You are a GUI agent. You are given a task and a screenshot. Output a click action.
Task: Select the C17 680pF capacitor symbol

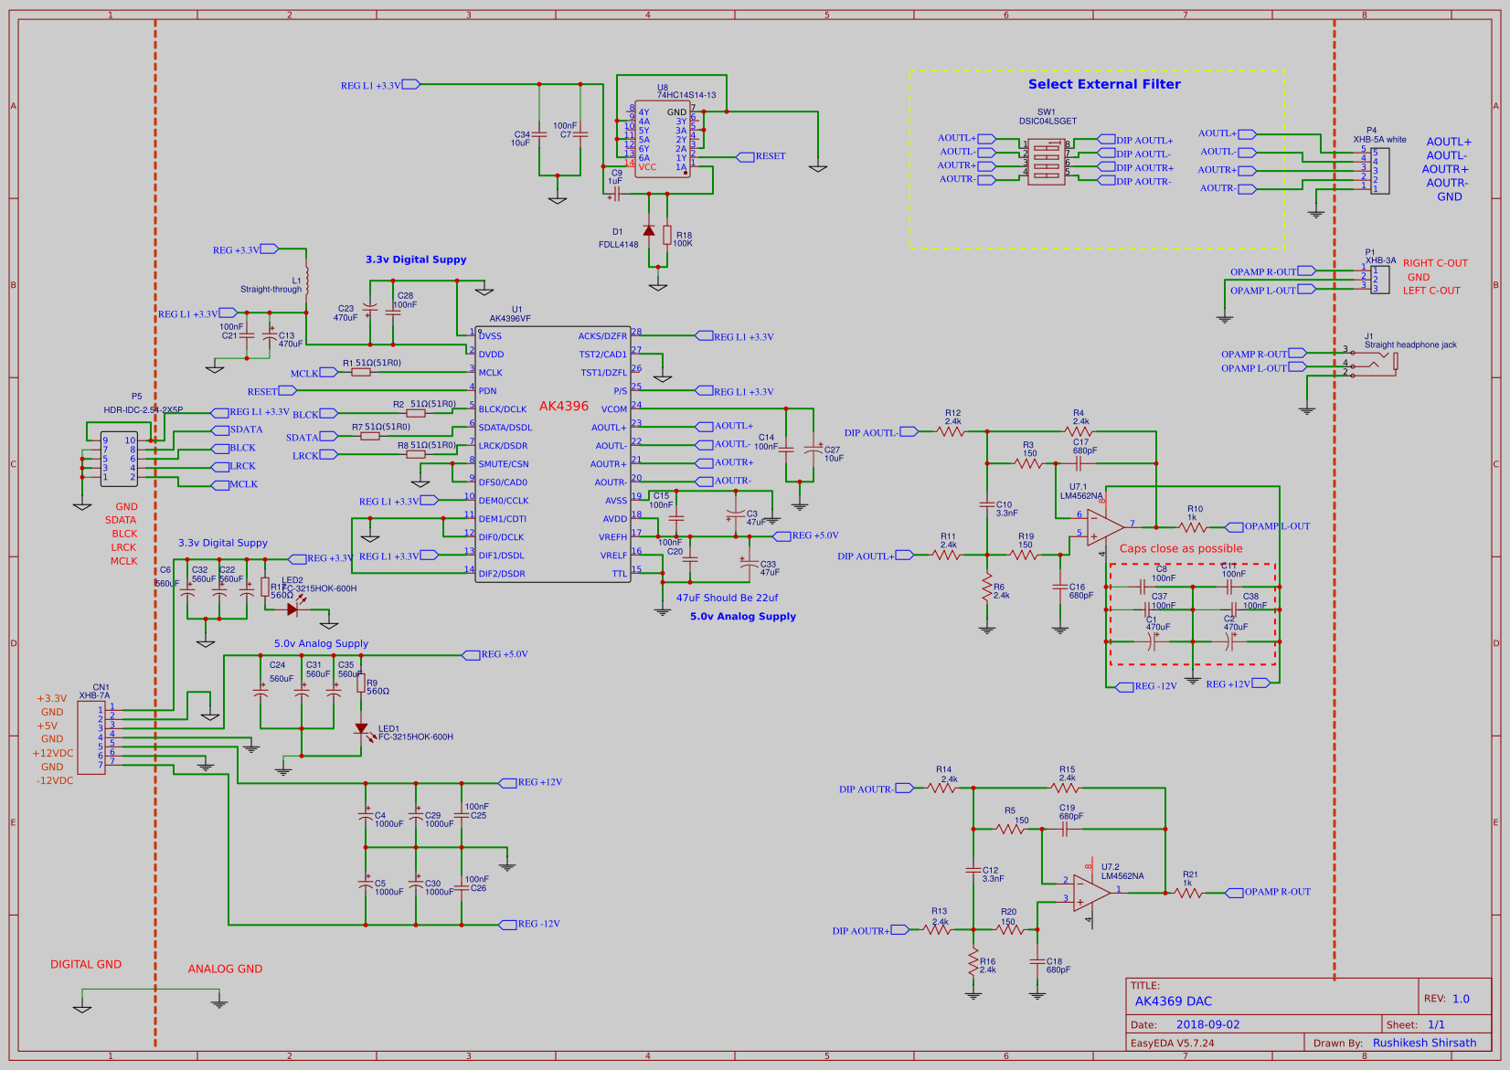coord(1079,463)
